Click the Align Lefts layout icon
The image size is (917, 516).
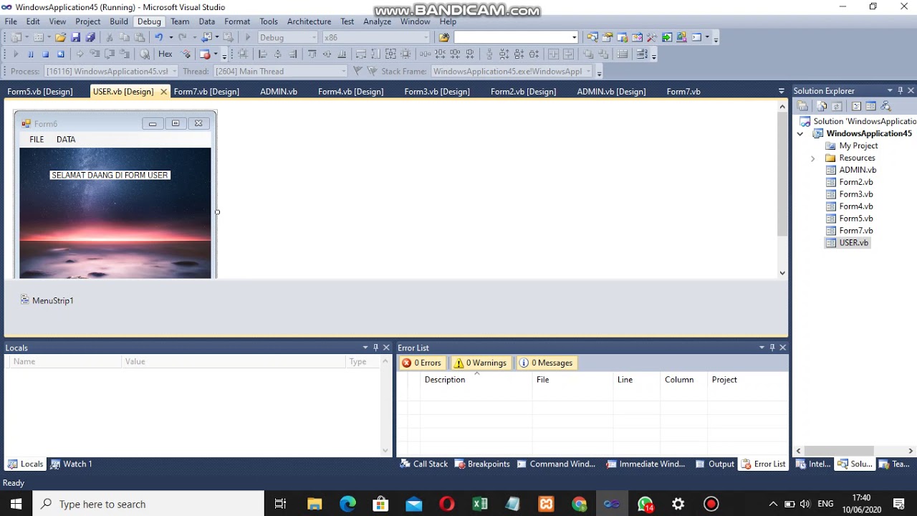(x=263, y=54)
